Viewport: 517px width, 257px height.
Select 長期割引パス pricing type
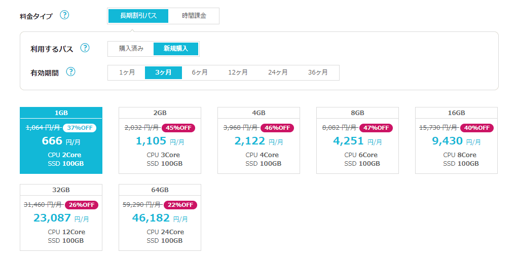(x=138, y=16)
